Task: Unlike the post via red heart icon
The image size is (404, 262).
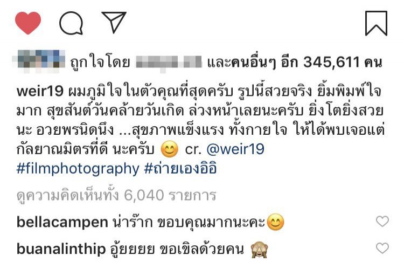Action: coord(28,23)
